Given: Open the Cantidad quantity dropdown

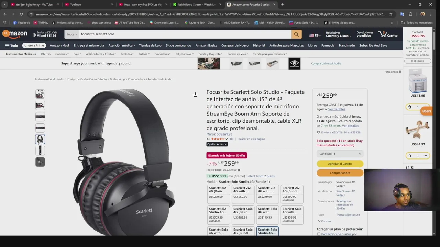Looking at the screenshot, I should 340,154.
